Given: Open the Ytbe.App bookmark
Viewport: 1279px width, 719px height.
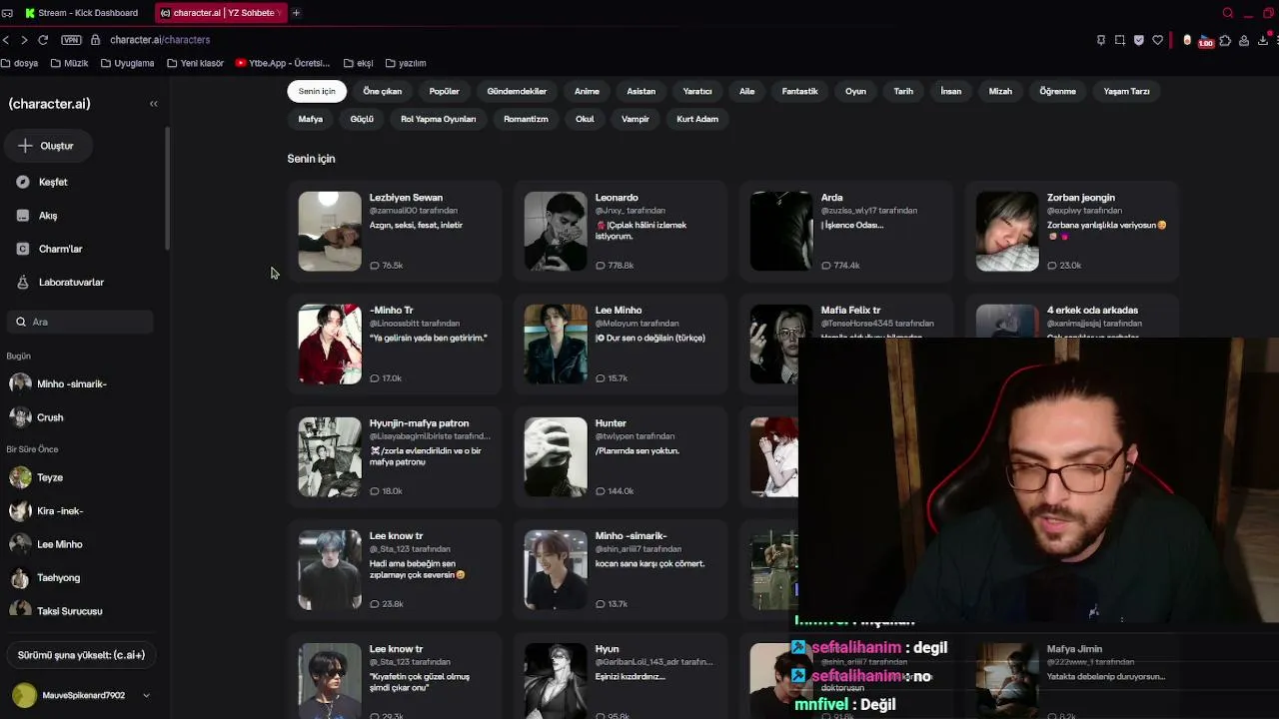Looking at the screenshot, I should (x=283, y=63).
